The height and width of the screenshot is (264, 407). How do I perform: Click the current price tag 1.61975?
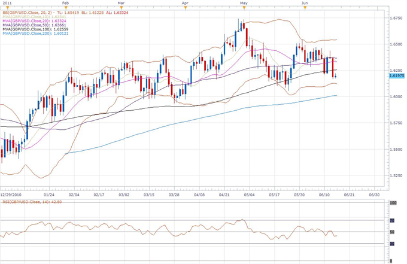[x=397, y=76]
